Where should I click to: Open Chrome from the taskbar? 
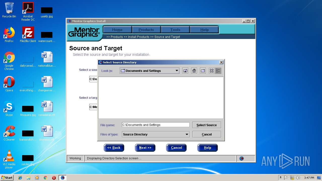tap(46, 178)
